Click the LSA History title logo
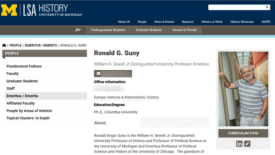Image resolution: width=275 pixels, height=155 pixels. pos(53,10)
